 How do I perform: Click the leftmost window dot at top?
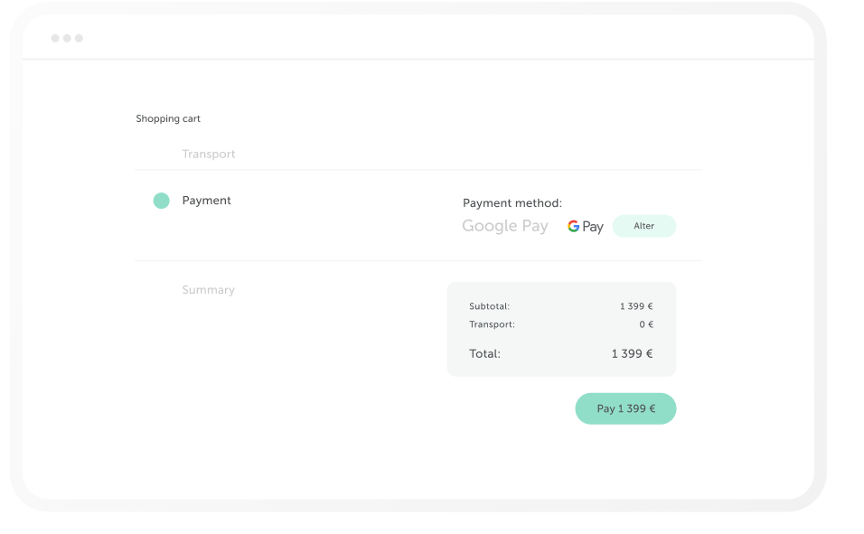click(x=56, y=38)
